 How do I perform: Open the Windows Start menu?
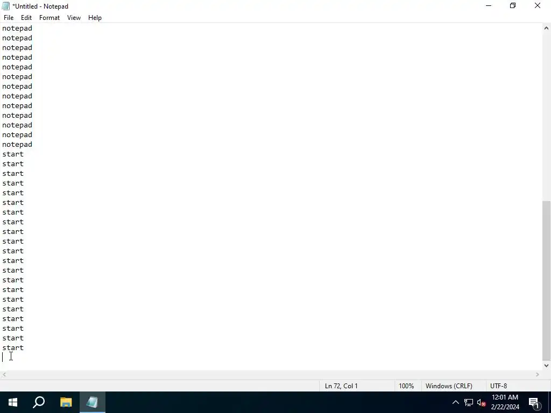pos(13,402)
